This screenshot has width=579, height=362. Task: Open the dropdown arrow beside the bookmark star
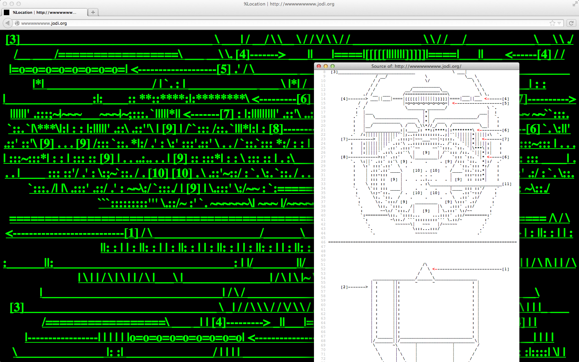(559, 23)
